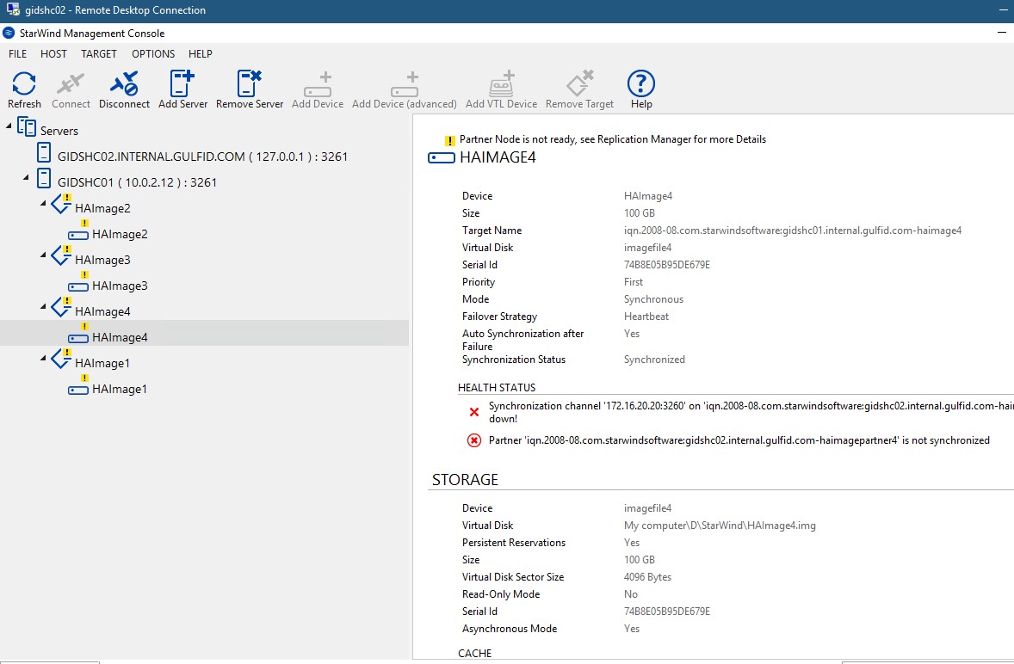Click the HAImage2 target icon
The image size is (1014, 664).
[61, 204]
